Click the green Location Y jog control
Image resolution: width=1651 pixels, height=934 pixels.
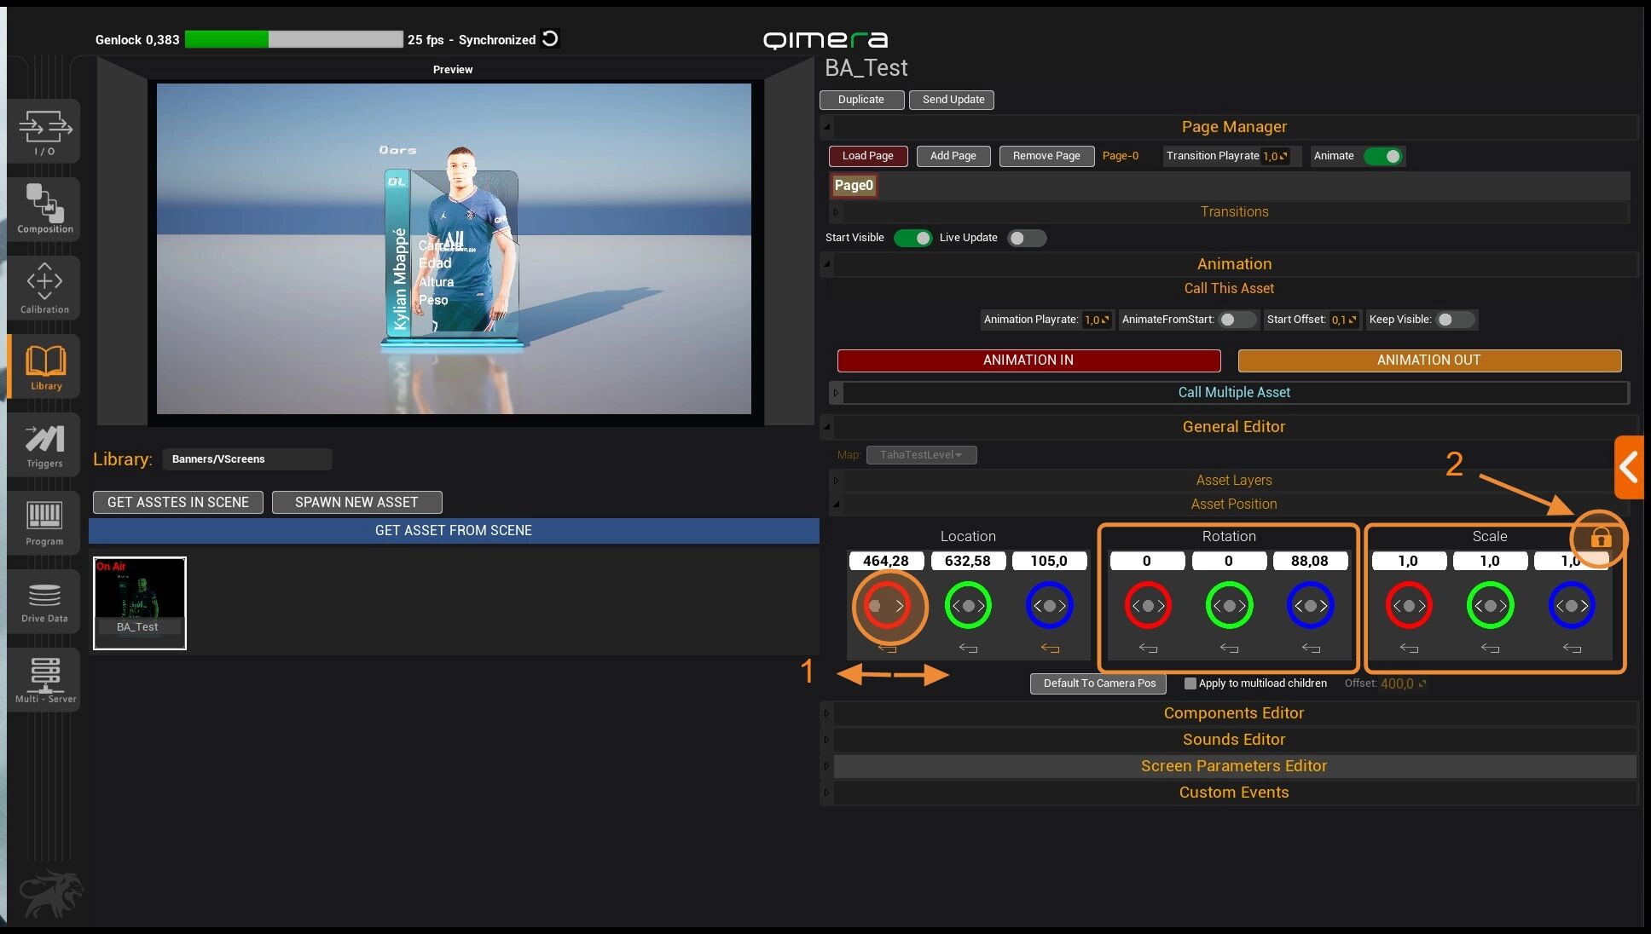[968, 606]
